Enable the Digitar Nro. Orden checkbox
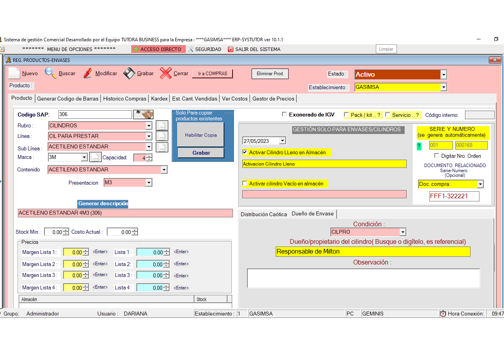Screen dimensions: 504x356 (x=437, y=156)
